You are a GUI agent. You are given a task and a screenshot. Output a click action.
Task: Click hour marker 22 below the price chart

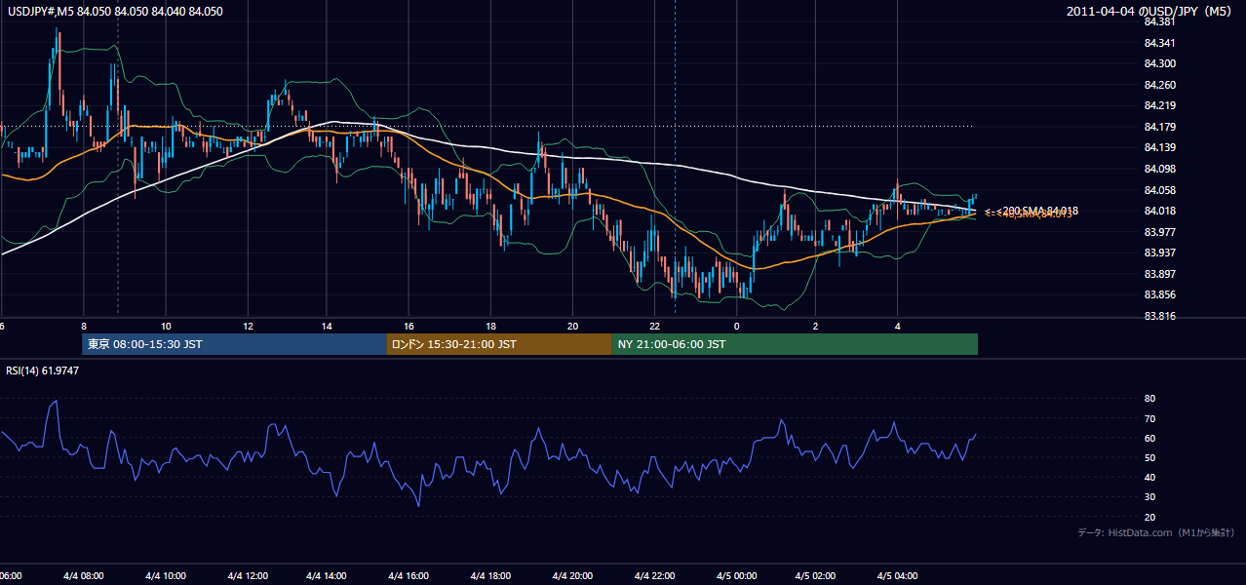(x=654, y=326)
